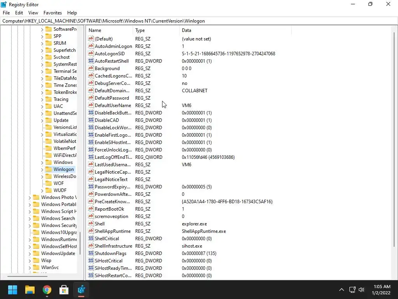The width and height of the screenshot is (398, 299).
Task: Click the (Default) value icon
Action: tap(91, 39)
